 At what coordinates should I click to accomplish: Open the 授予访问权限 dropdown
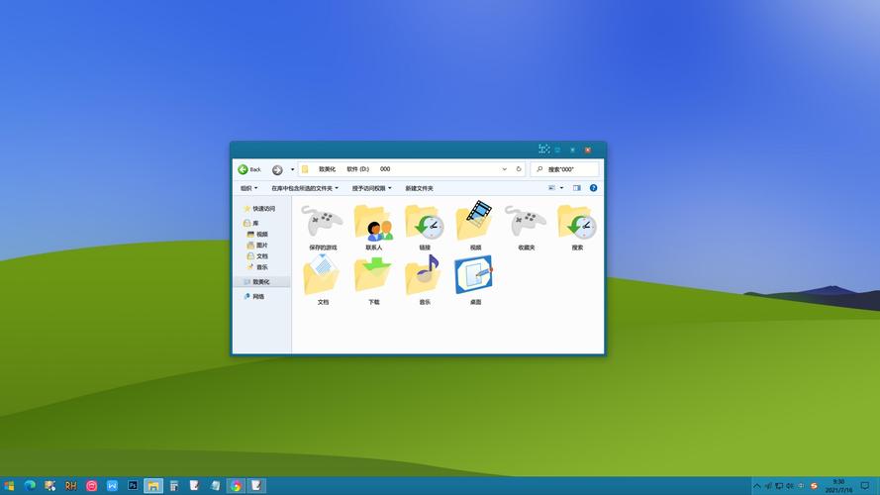[x=371, y=188]
